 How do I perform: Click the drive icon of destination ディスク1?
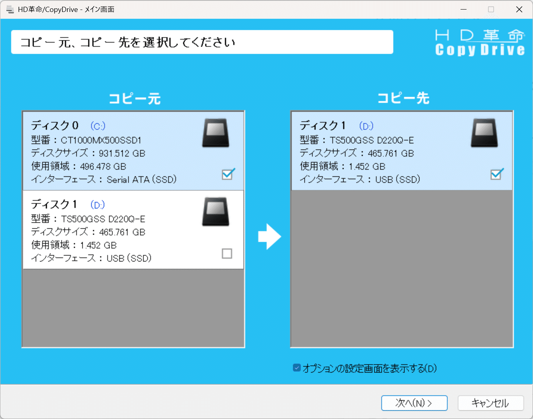point(484,133)
